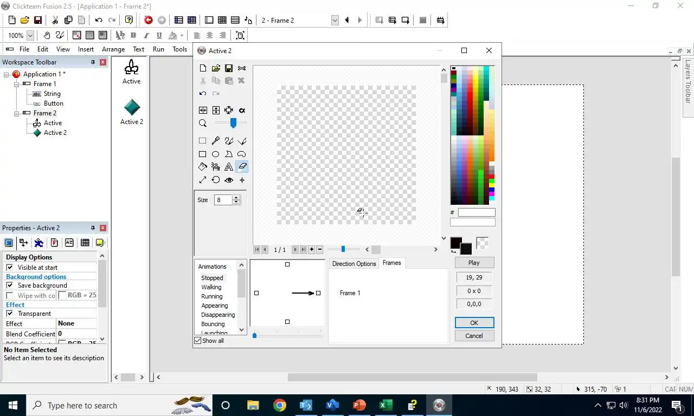694x416 pixels.
Task: Click the Alpha channel icon
Action: pos(242,110)
